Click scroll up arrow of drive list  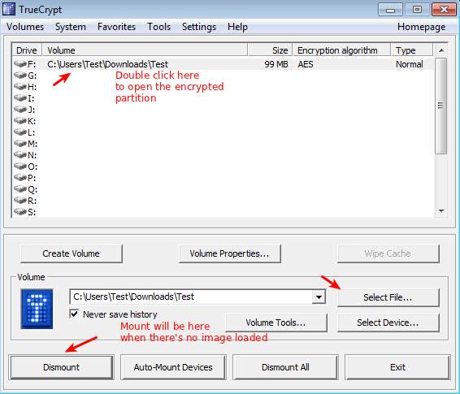(441, 50)
